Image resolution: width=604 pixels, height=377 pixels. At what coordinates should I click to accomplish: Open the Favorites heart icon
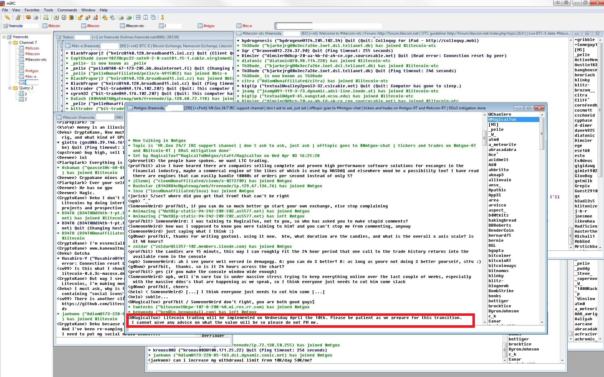28,18
